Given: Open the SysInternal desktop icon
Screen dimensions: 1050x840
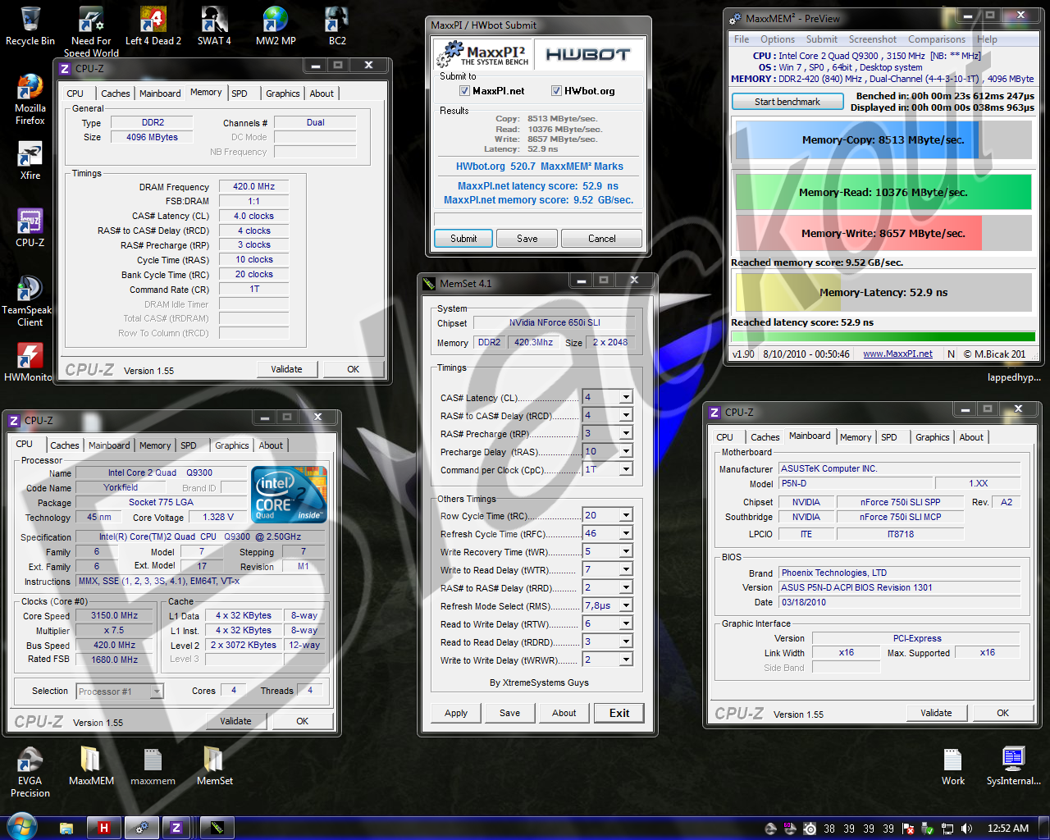Looking at the screenshot, I should click(1013, 766).
